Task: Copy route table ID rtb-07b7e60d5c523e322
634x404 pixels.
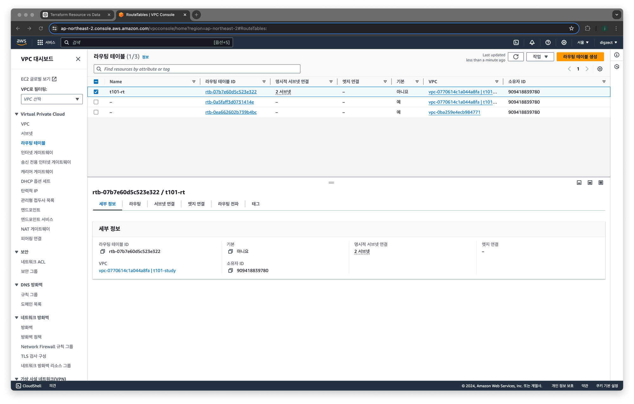Action: coord(102,251)
